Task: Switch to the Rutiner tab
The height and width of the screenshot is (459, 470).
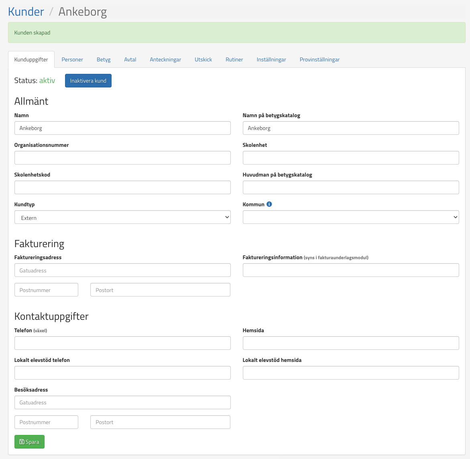Action: point(234,60)
